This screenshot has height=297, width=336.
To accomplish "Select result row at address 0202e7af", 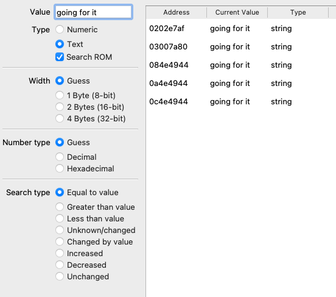I will (241, 28).
